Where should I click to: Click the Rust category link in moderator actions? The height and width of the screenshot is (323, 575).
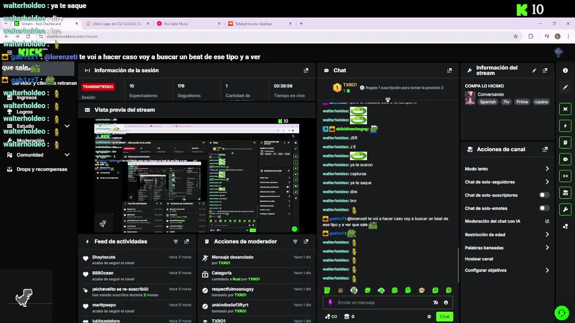[x=236, y=279]
